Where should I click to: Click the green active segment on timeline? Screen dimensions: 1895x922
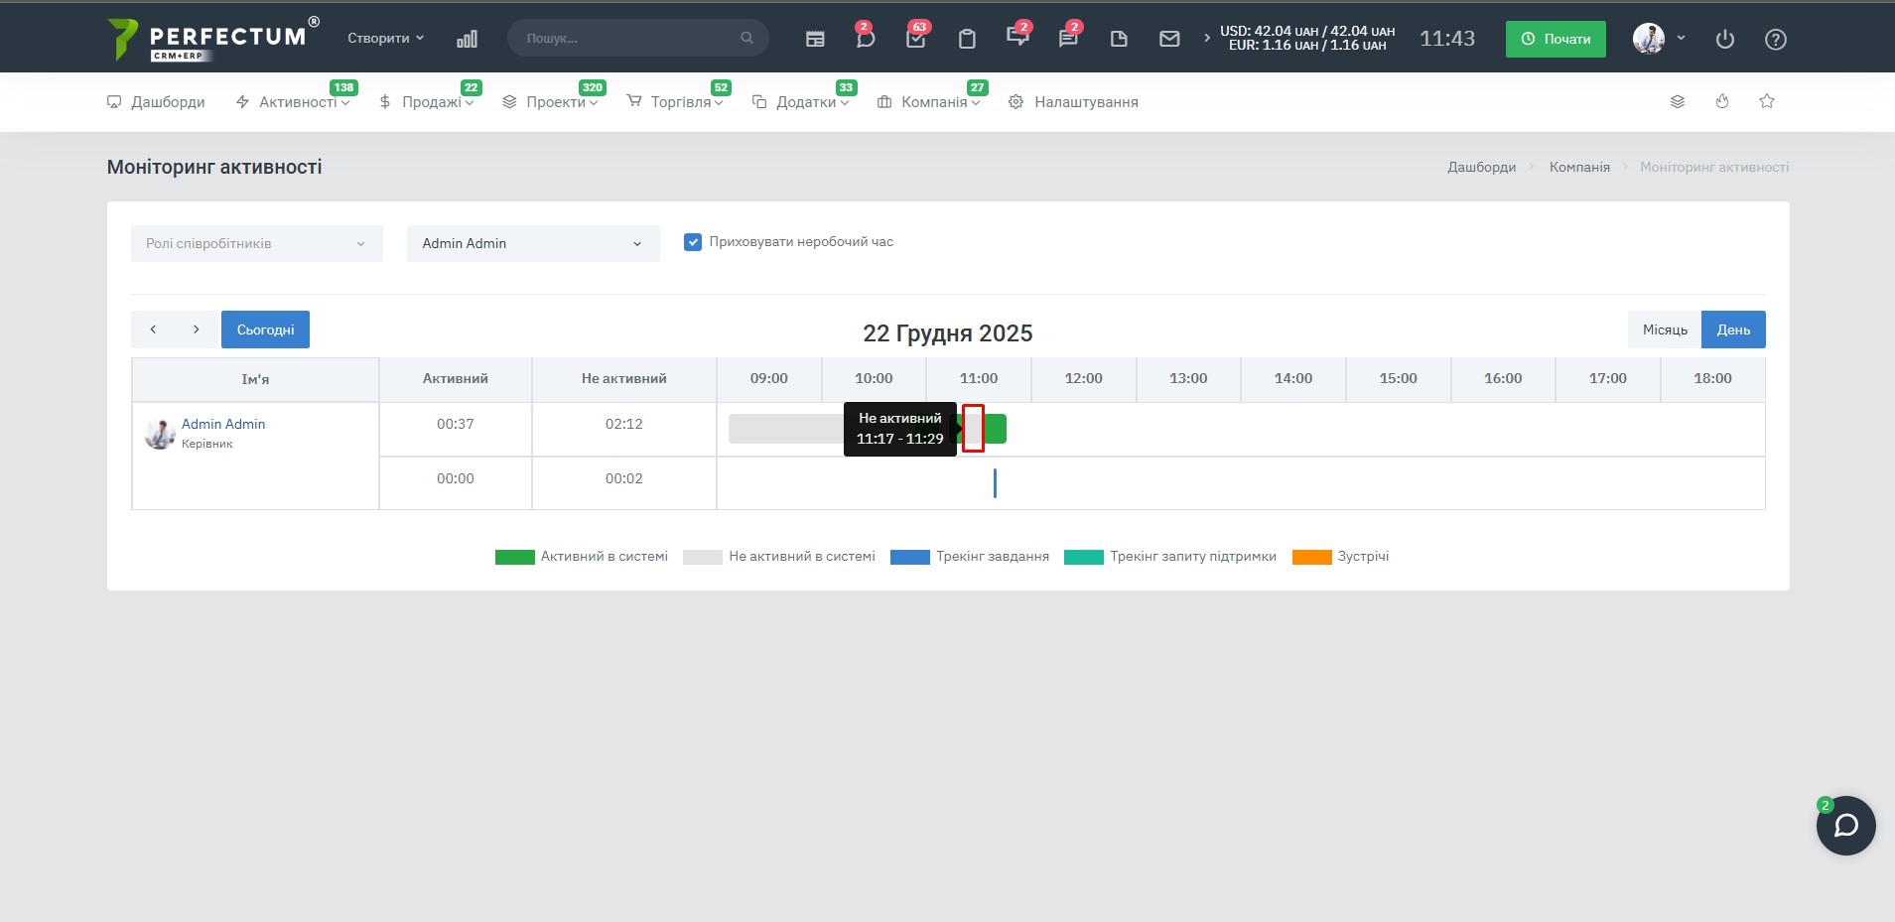(996, 429)
